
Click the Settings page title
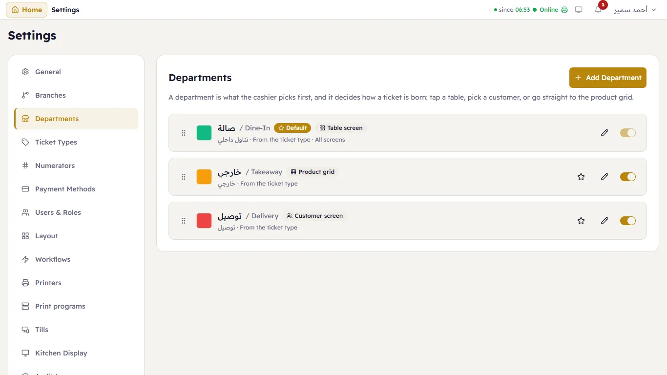click(x=32, y=36)
